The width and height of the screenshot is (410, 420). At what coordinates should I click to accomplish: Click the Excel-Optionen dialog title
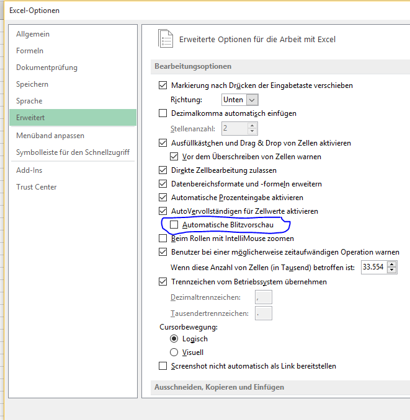pyautogui.click(x=34, y=11)
